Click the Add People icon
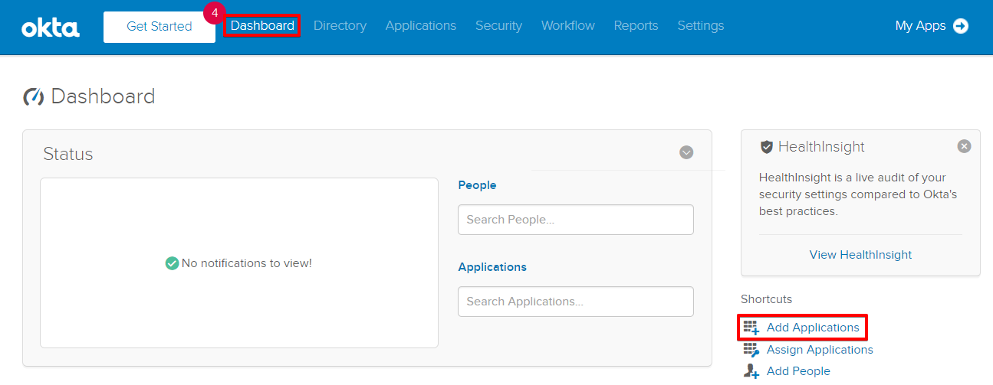This screenshot has width=993, height=385. coord(751,371)
